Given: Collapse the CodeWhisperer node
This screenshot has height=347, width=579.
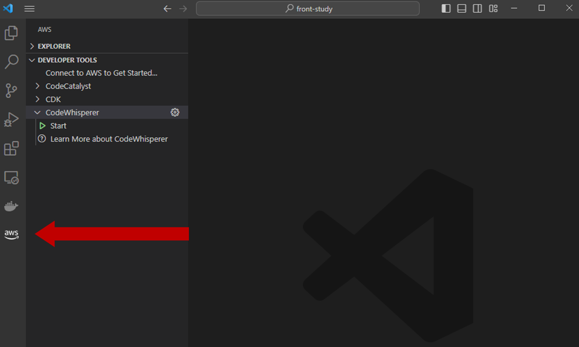Looking at the screenshot, I should coord(37,113).
